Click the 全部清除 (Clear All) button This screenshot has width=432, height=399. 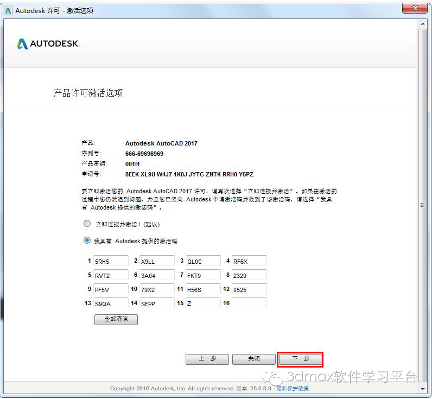tap(116, 319)
